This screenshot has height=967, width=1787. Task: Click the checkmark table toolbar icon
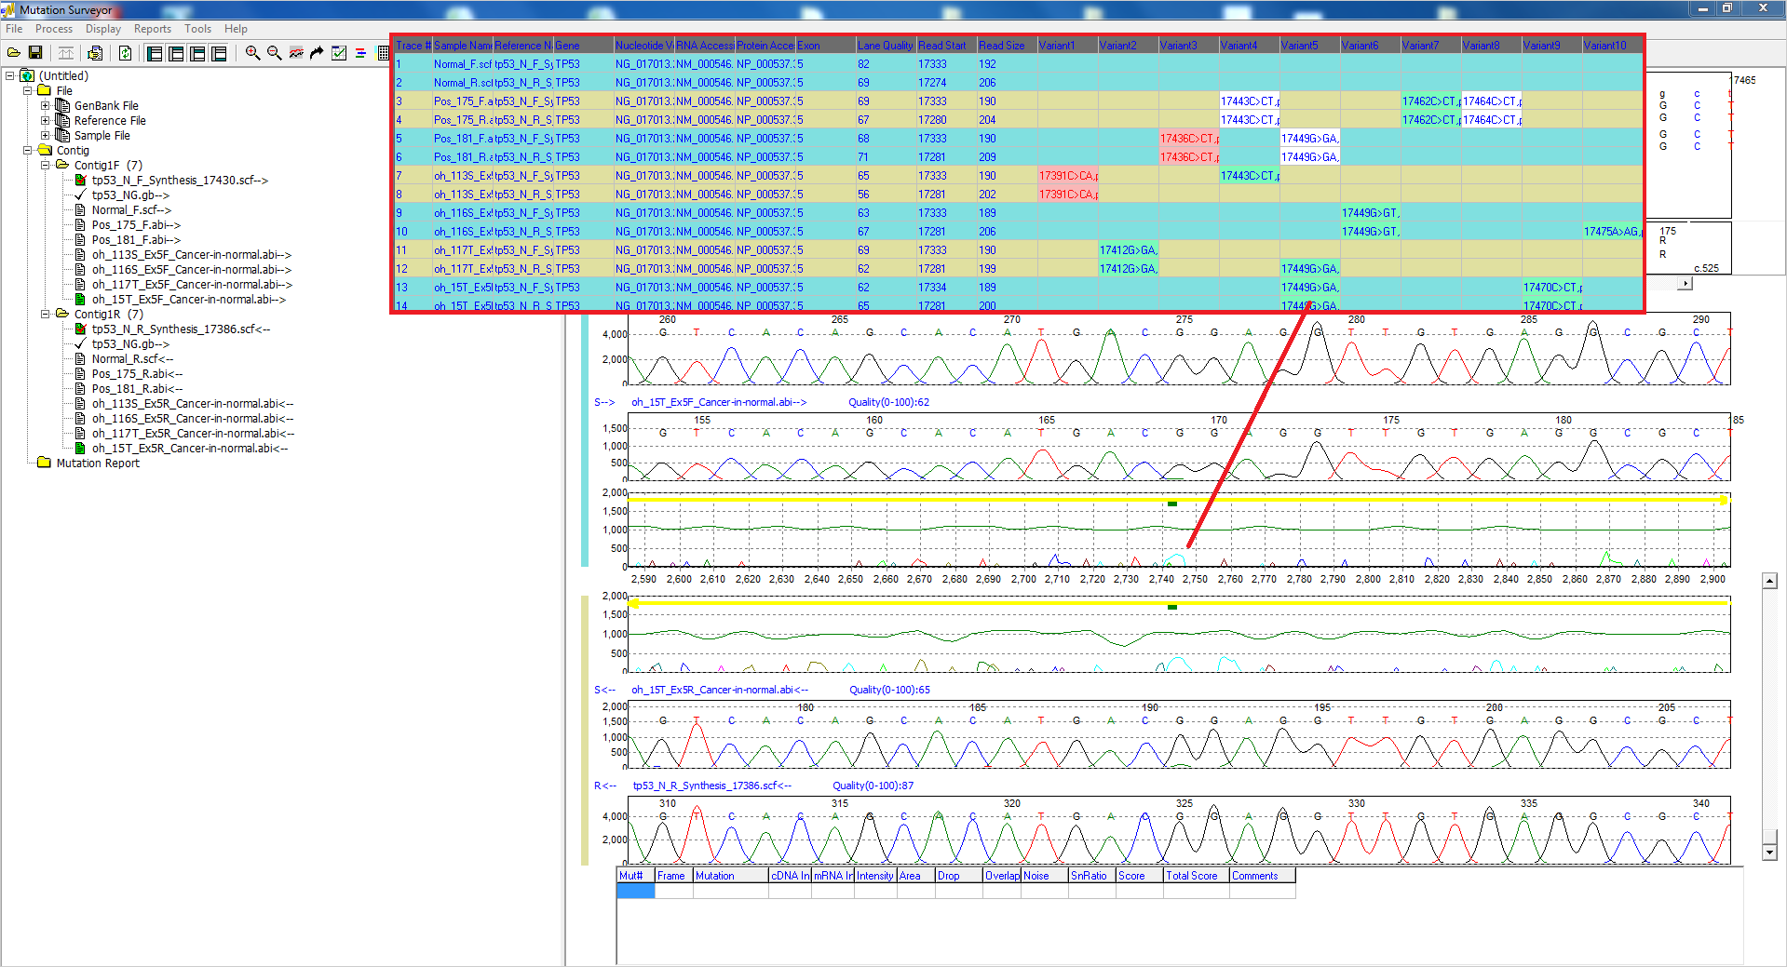click(339, 53)
